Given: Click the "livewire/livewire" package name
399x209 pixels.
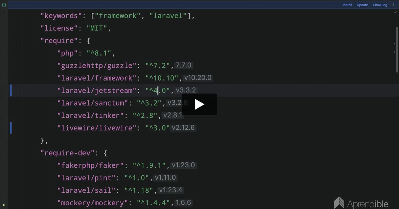Looking at the screenshot, I should (97, 128).
